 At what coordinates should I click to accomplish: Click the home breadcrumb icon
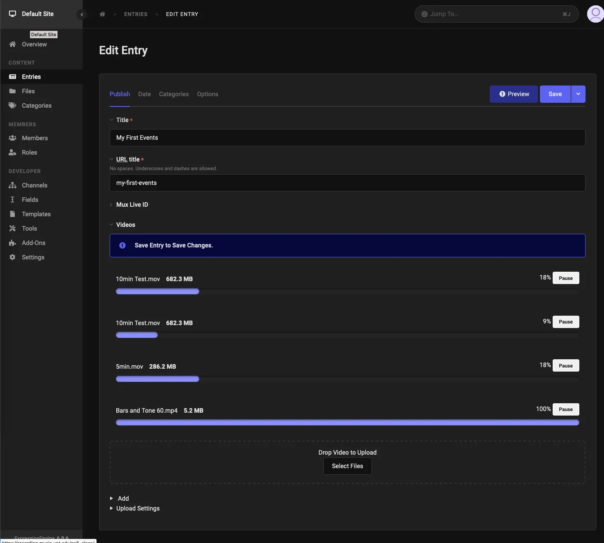tap(102, 14)
